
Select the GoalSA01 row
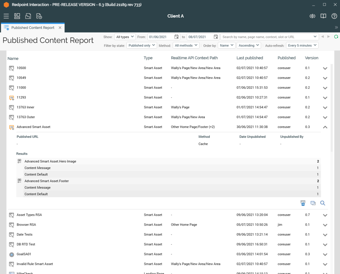tap(24, 254)
